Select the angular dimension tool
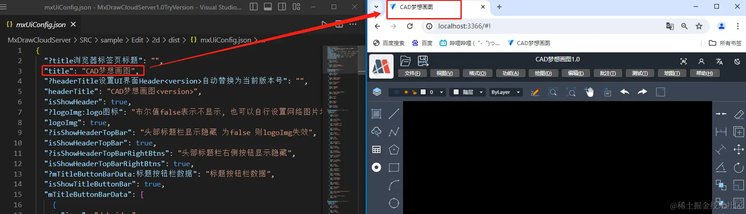This screenshot has width=746, height=214. click(x=721, y=167)
